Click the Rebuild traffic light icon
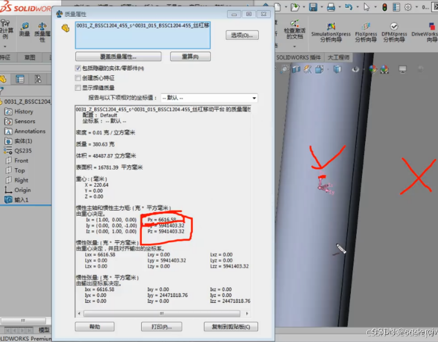The height and width of the screenshot is (342, 438). tap(384, 7)
